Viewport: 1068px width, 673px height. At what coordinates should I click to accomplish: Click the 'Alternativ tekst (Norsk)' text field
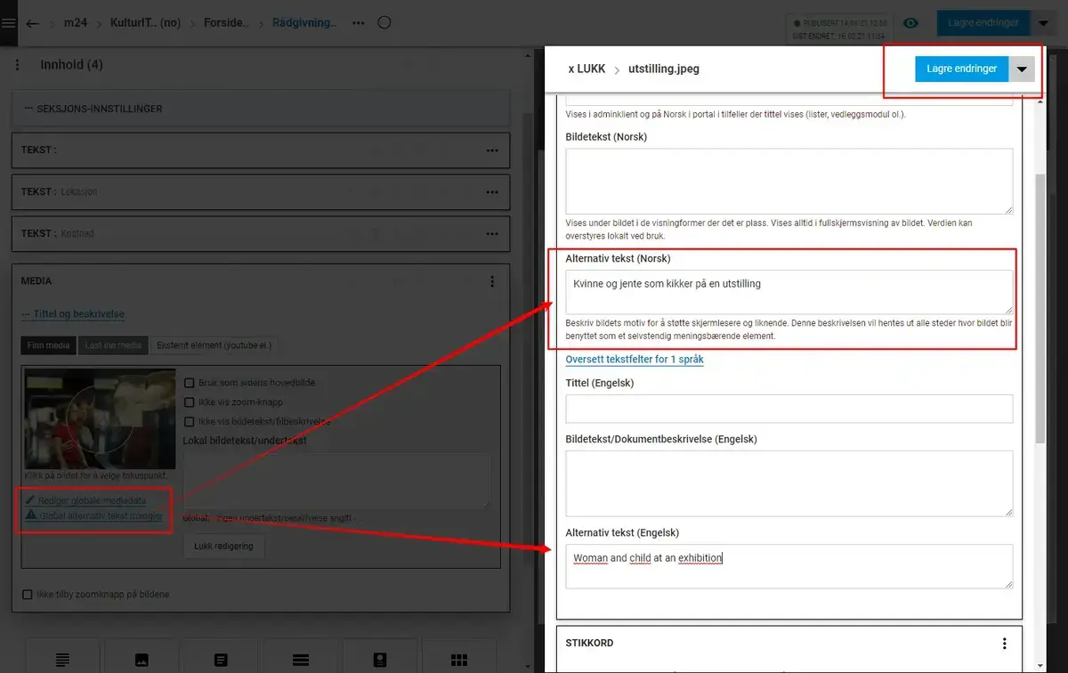789,292
